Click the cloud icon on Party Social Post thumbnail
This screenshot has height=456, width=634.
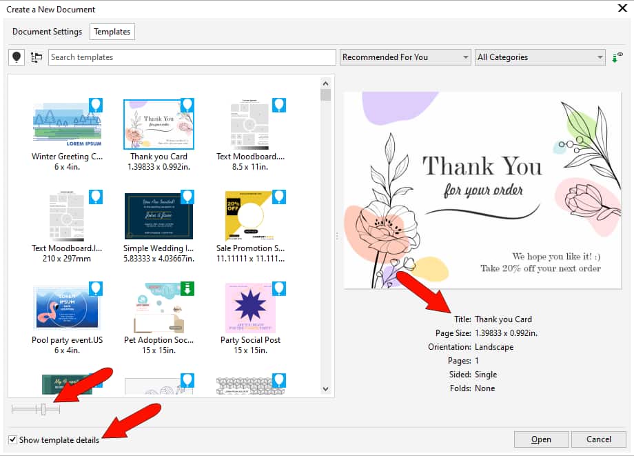[278, 288]
